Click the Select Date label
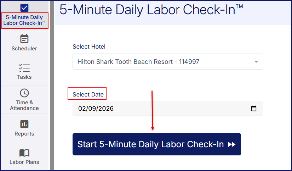292x171 pixels. [88, 94]
